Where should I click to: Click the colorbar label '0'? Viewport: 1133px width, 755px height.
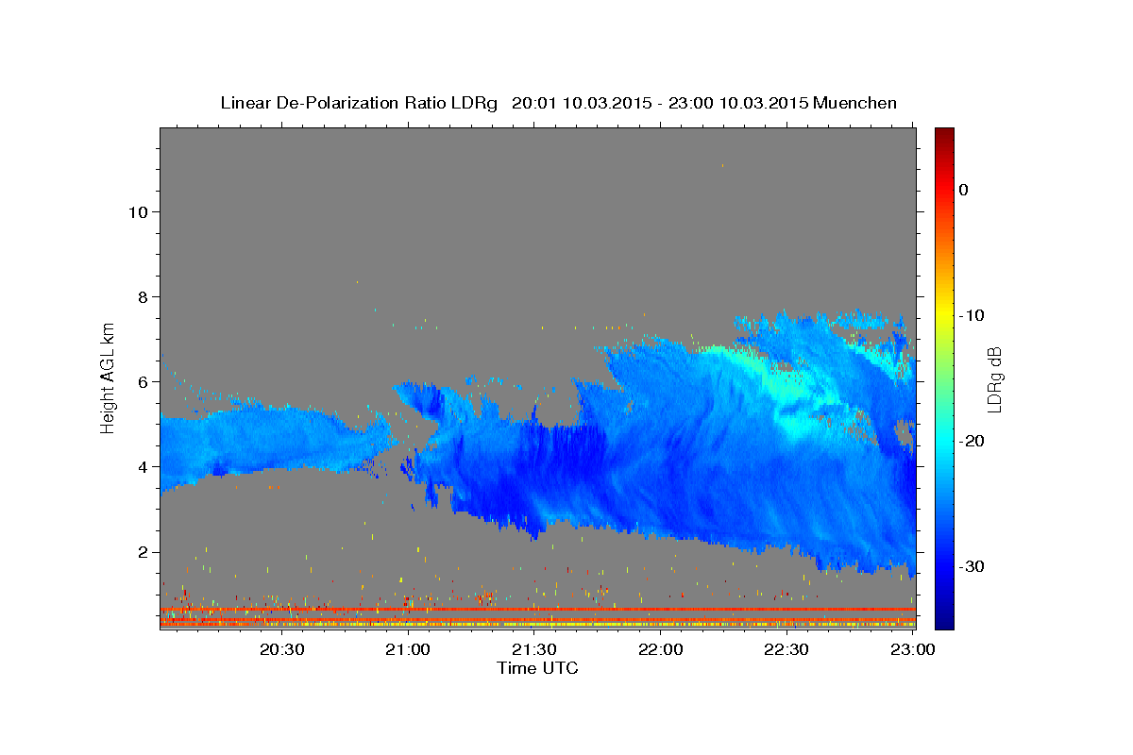[x=964, y=190]
